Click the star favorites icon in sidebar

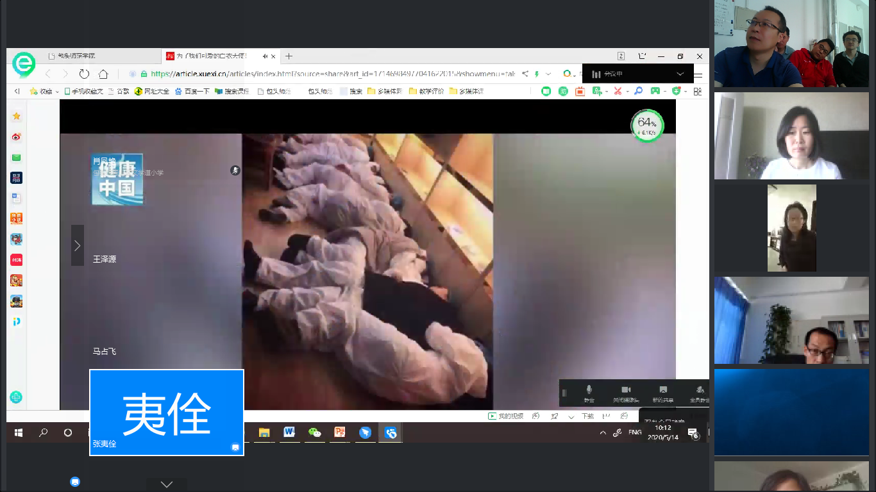click(16, 116)
